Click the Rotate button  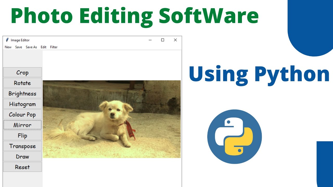point(22,83)
